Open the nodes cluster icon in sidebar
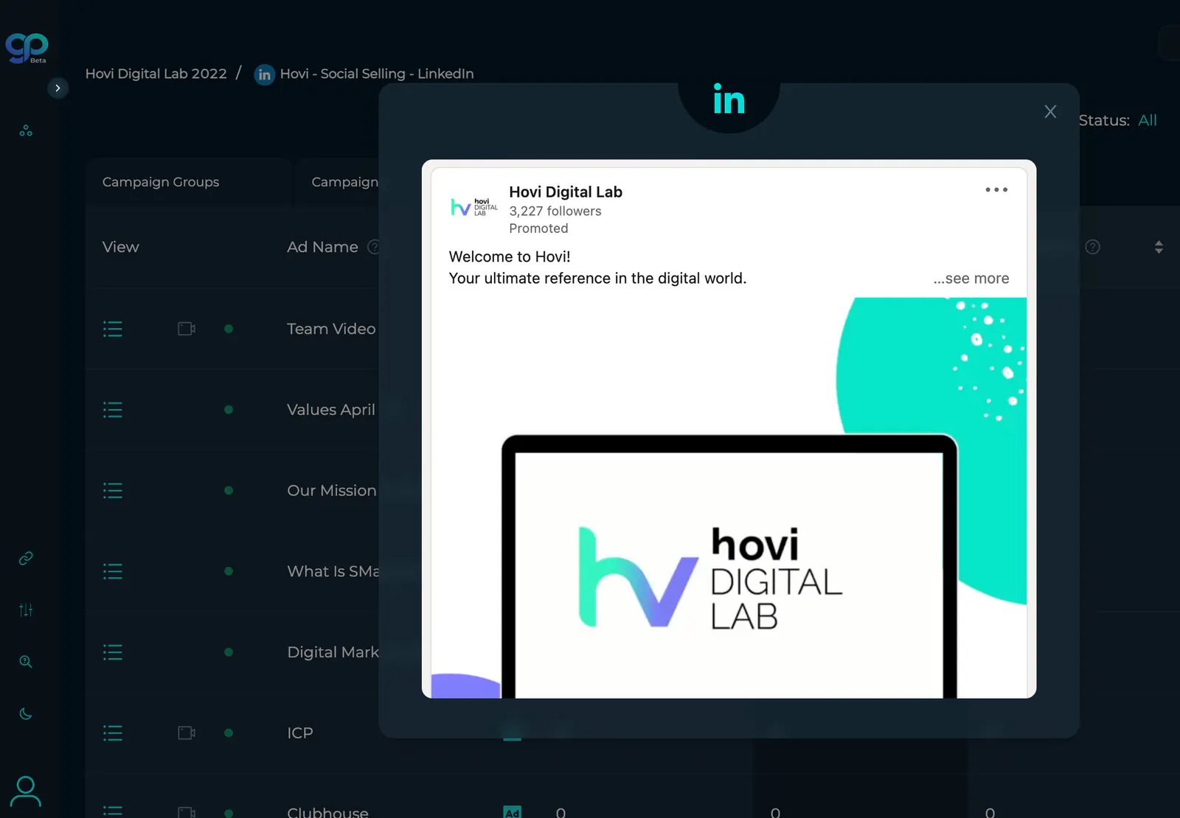This screenshot has width=1180, height=818. [26, 131]
